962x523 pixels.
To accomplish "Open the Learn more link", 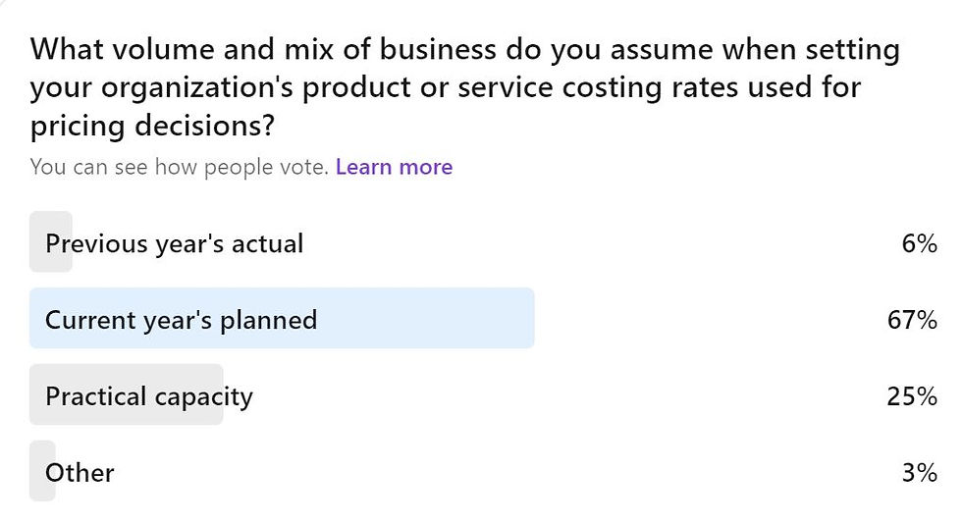I will coord(394,167).
